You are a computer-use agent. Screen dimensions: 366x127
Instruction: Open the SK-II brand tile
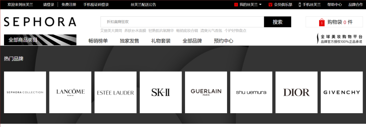161,92
